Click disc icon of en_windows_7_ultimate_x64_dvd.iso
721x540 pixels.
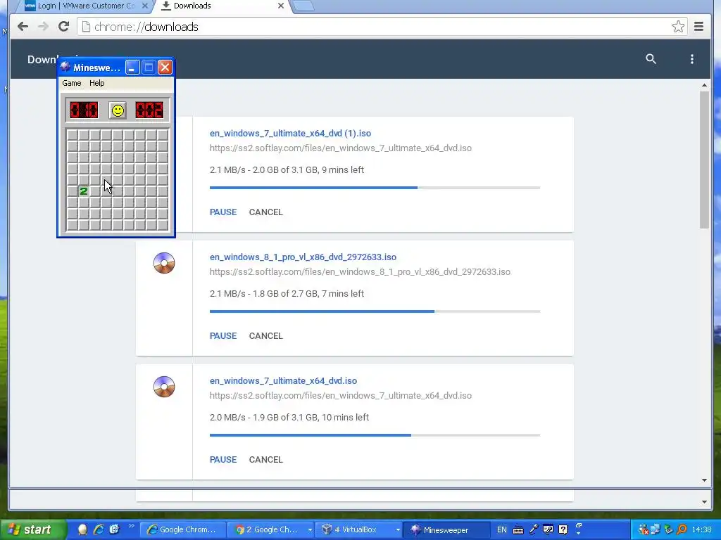click(x=164, y=387)
